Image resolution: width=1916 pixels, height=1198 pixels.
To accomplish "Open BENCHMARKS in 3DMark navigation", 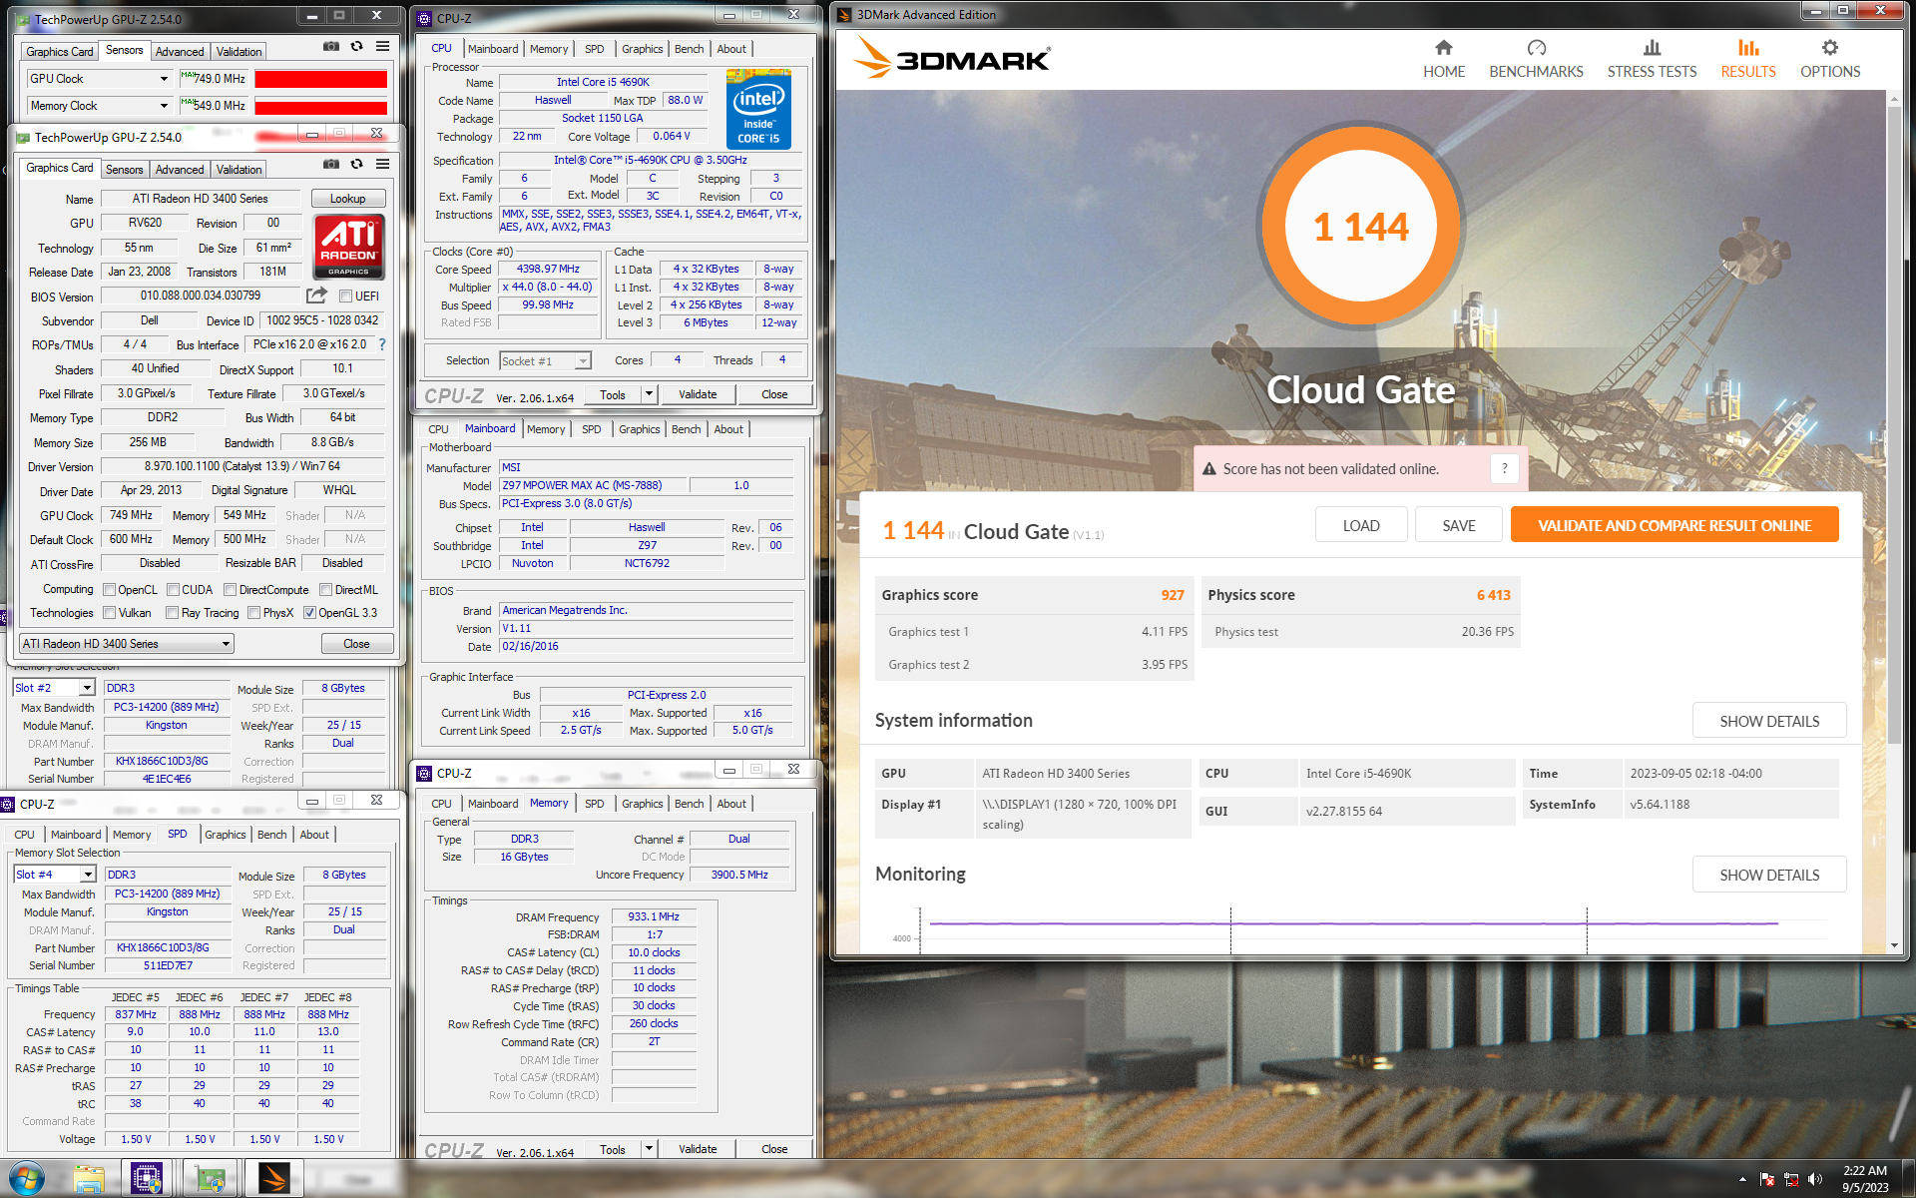I will click(x=1536, y=59).
